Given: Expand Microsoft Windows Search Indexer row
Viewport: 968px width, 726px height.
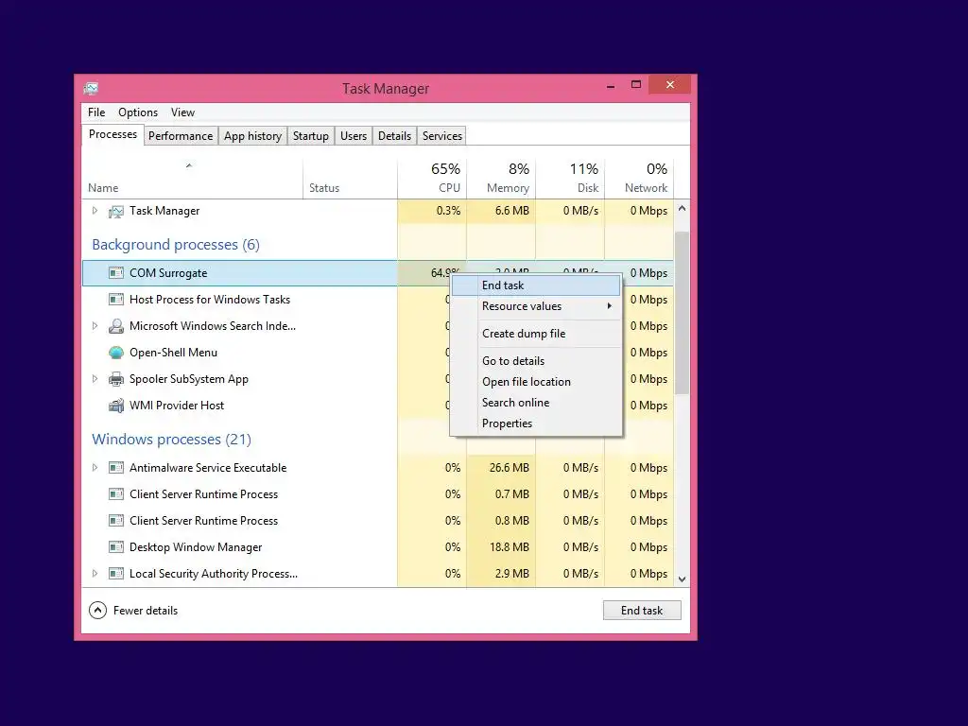Looking at the screenshot, I should [x=95, y=326].
